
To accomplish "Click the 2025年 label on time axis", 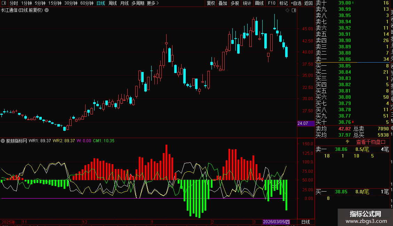I will (8, 222).
